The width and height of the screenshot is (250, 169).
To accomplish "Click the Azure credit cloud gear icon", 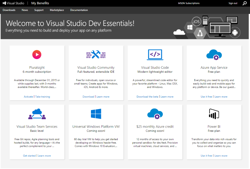I will pos(155,114).
